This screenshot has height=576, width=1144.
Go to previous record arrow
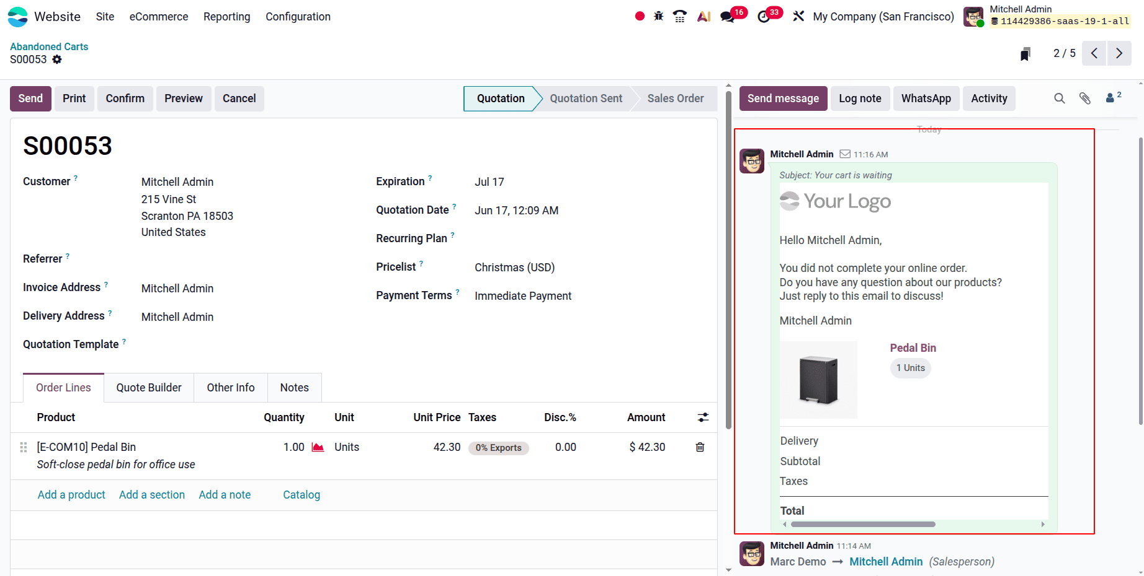pos(1094,53)
